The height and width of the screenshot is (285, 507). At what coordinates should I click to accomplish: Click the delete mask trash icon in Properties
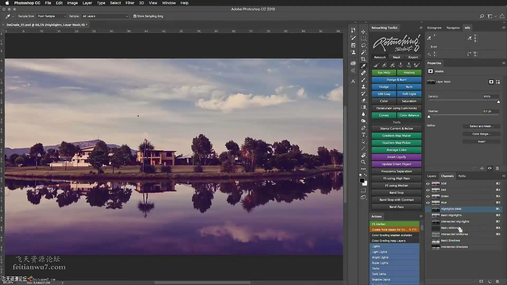(497, 168)
